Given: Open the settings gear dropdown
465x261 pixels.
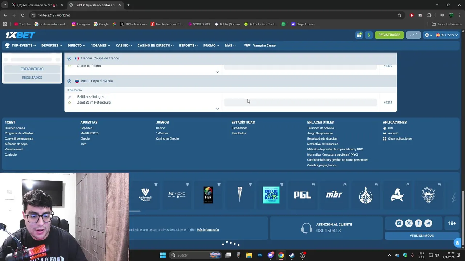Looking at the screenshot, I should click(x=428, y=35).
